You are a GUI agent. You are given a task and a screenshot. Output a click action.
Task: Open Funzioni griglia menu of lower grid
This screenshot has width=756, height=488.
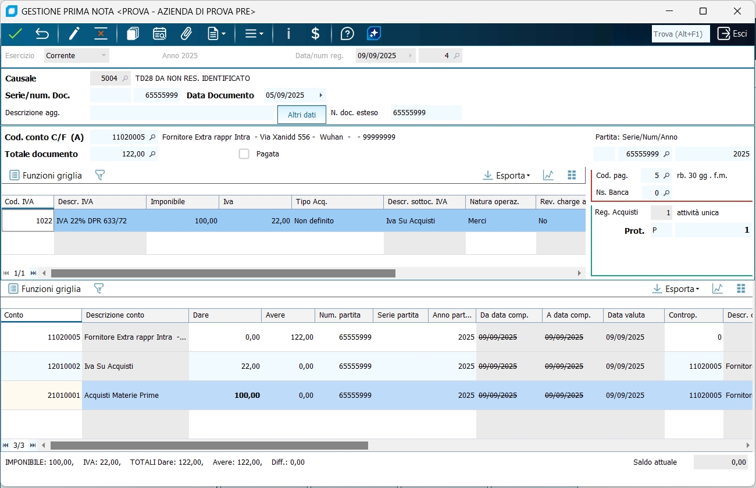click(45, 288)
